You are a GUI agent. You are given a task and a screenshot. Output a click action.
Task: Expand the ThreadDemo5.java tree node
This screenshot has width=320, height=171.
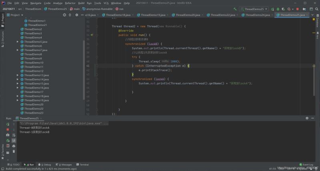(x=18, y=42)
